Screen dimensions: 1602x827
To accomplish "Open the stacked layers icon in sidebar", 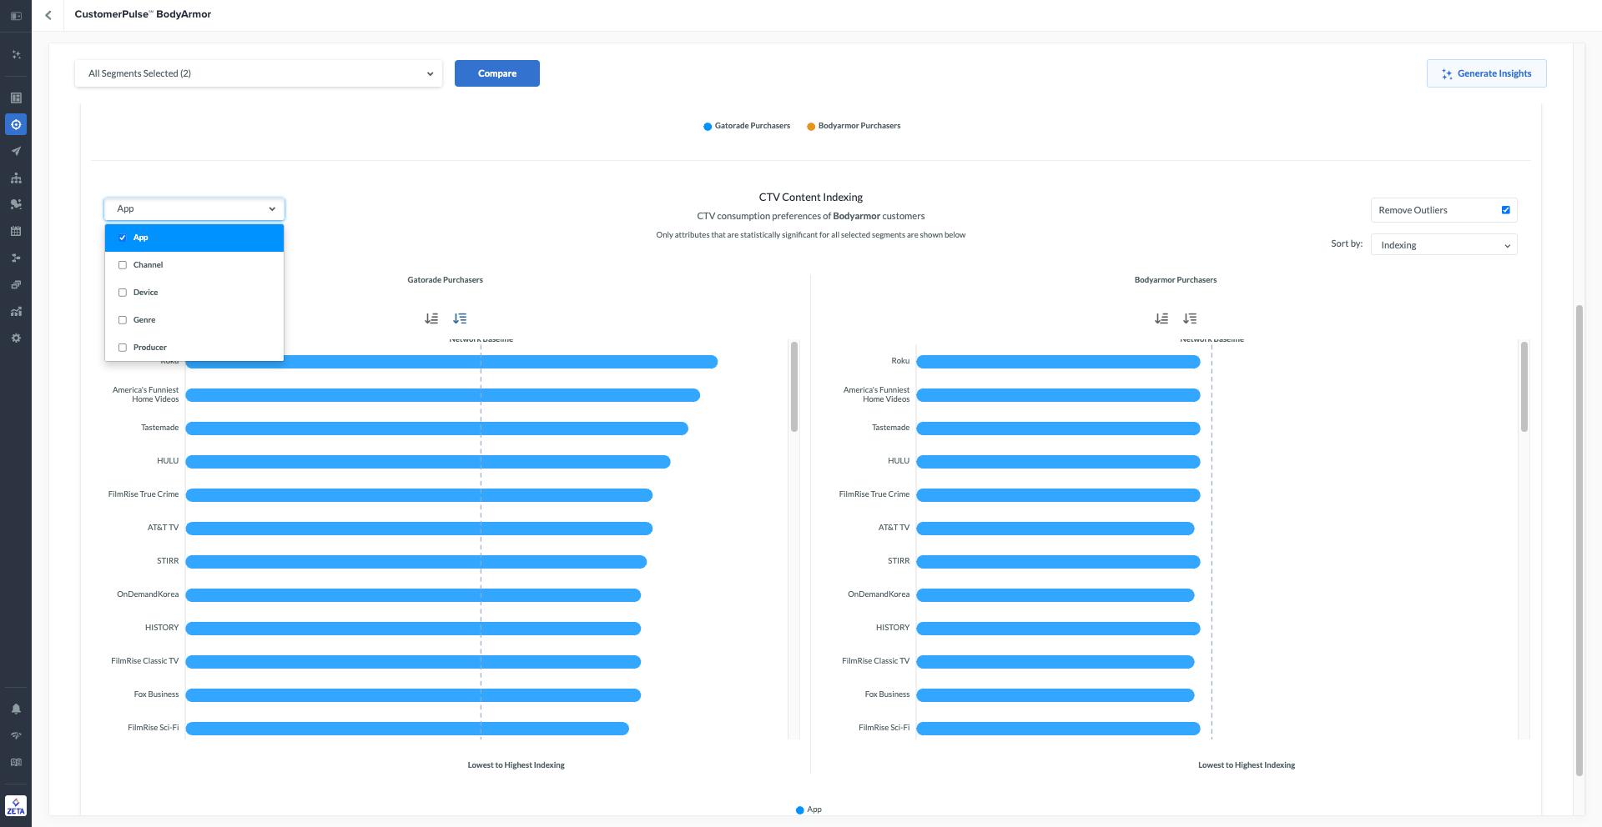I will click(x=16, y=284).
